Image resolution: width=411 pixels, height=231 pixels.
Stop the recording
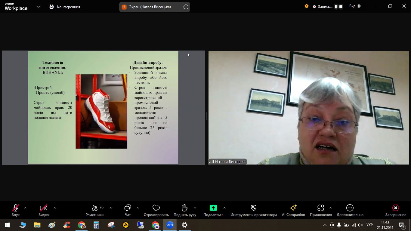click(341, 7)
